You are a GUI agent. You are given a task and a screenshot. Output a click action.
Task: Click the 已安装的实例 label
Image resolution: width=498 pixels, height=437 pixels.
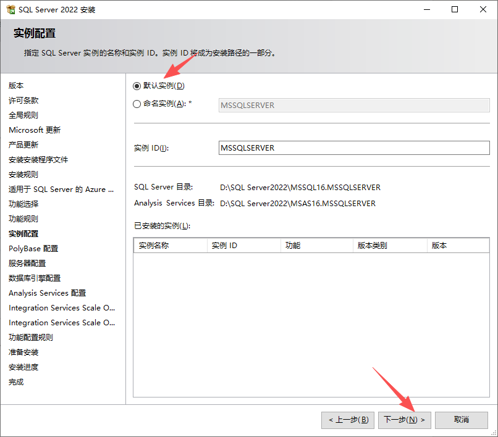(x=162, y=226)
